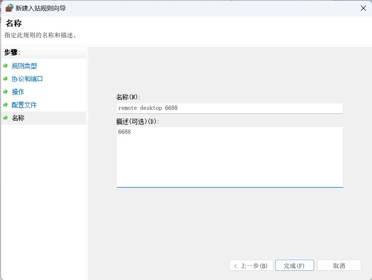Click the green bullet beside 操作

coord(6,92)
